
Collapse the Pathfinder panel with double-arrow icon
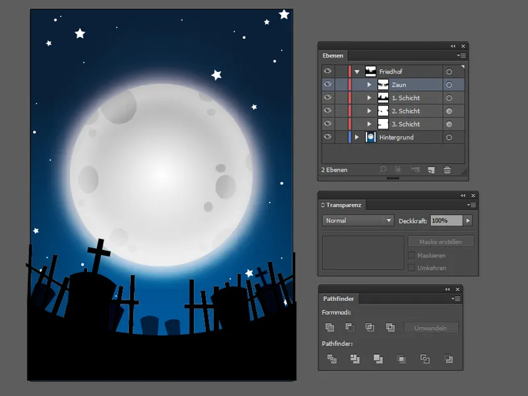[x=447, y=289]
